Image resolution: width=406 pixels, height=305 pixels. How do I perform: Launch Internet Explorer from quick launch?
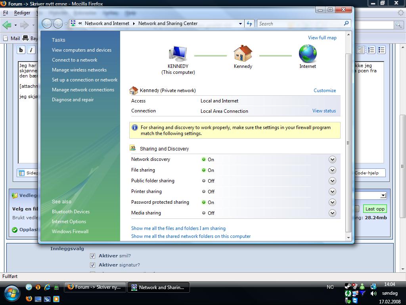(47, 287)
